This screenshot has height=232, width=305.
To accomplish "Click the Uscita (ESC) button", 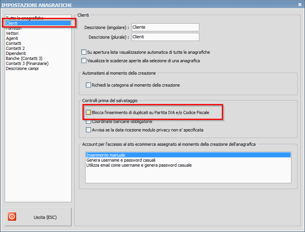I will pos(38,217).
